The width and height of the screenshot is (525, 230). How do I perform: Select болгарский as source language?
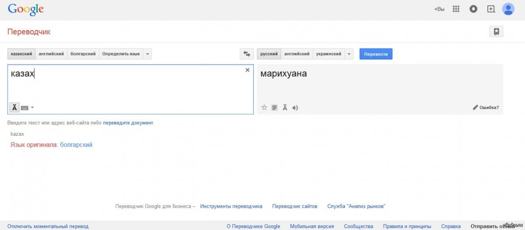pyautogui.click(x=83, y=54)
